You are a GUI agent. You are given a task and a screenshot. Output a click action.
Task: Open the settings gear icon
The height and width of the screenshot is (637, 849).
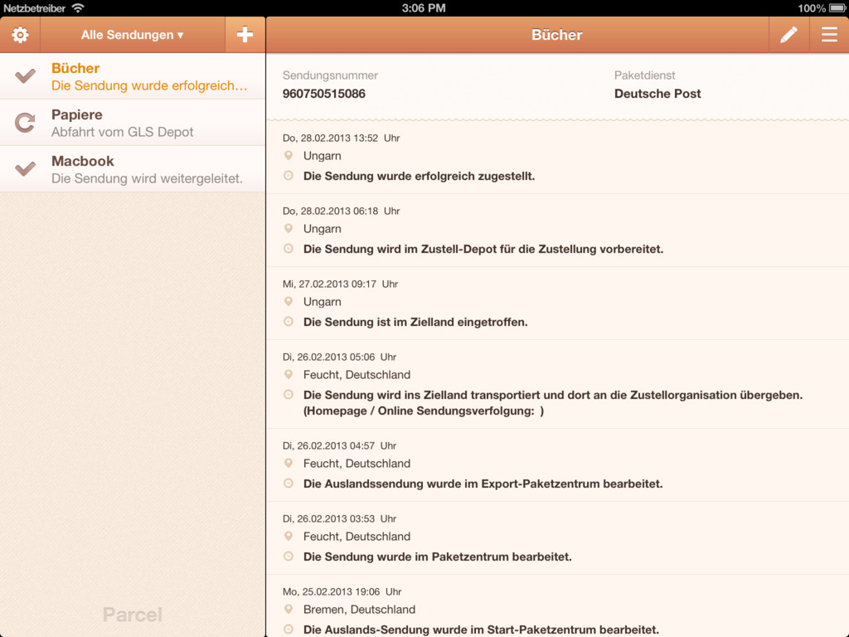click(20, 35)
